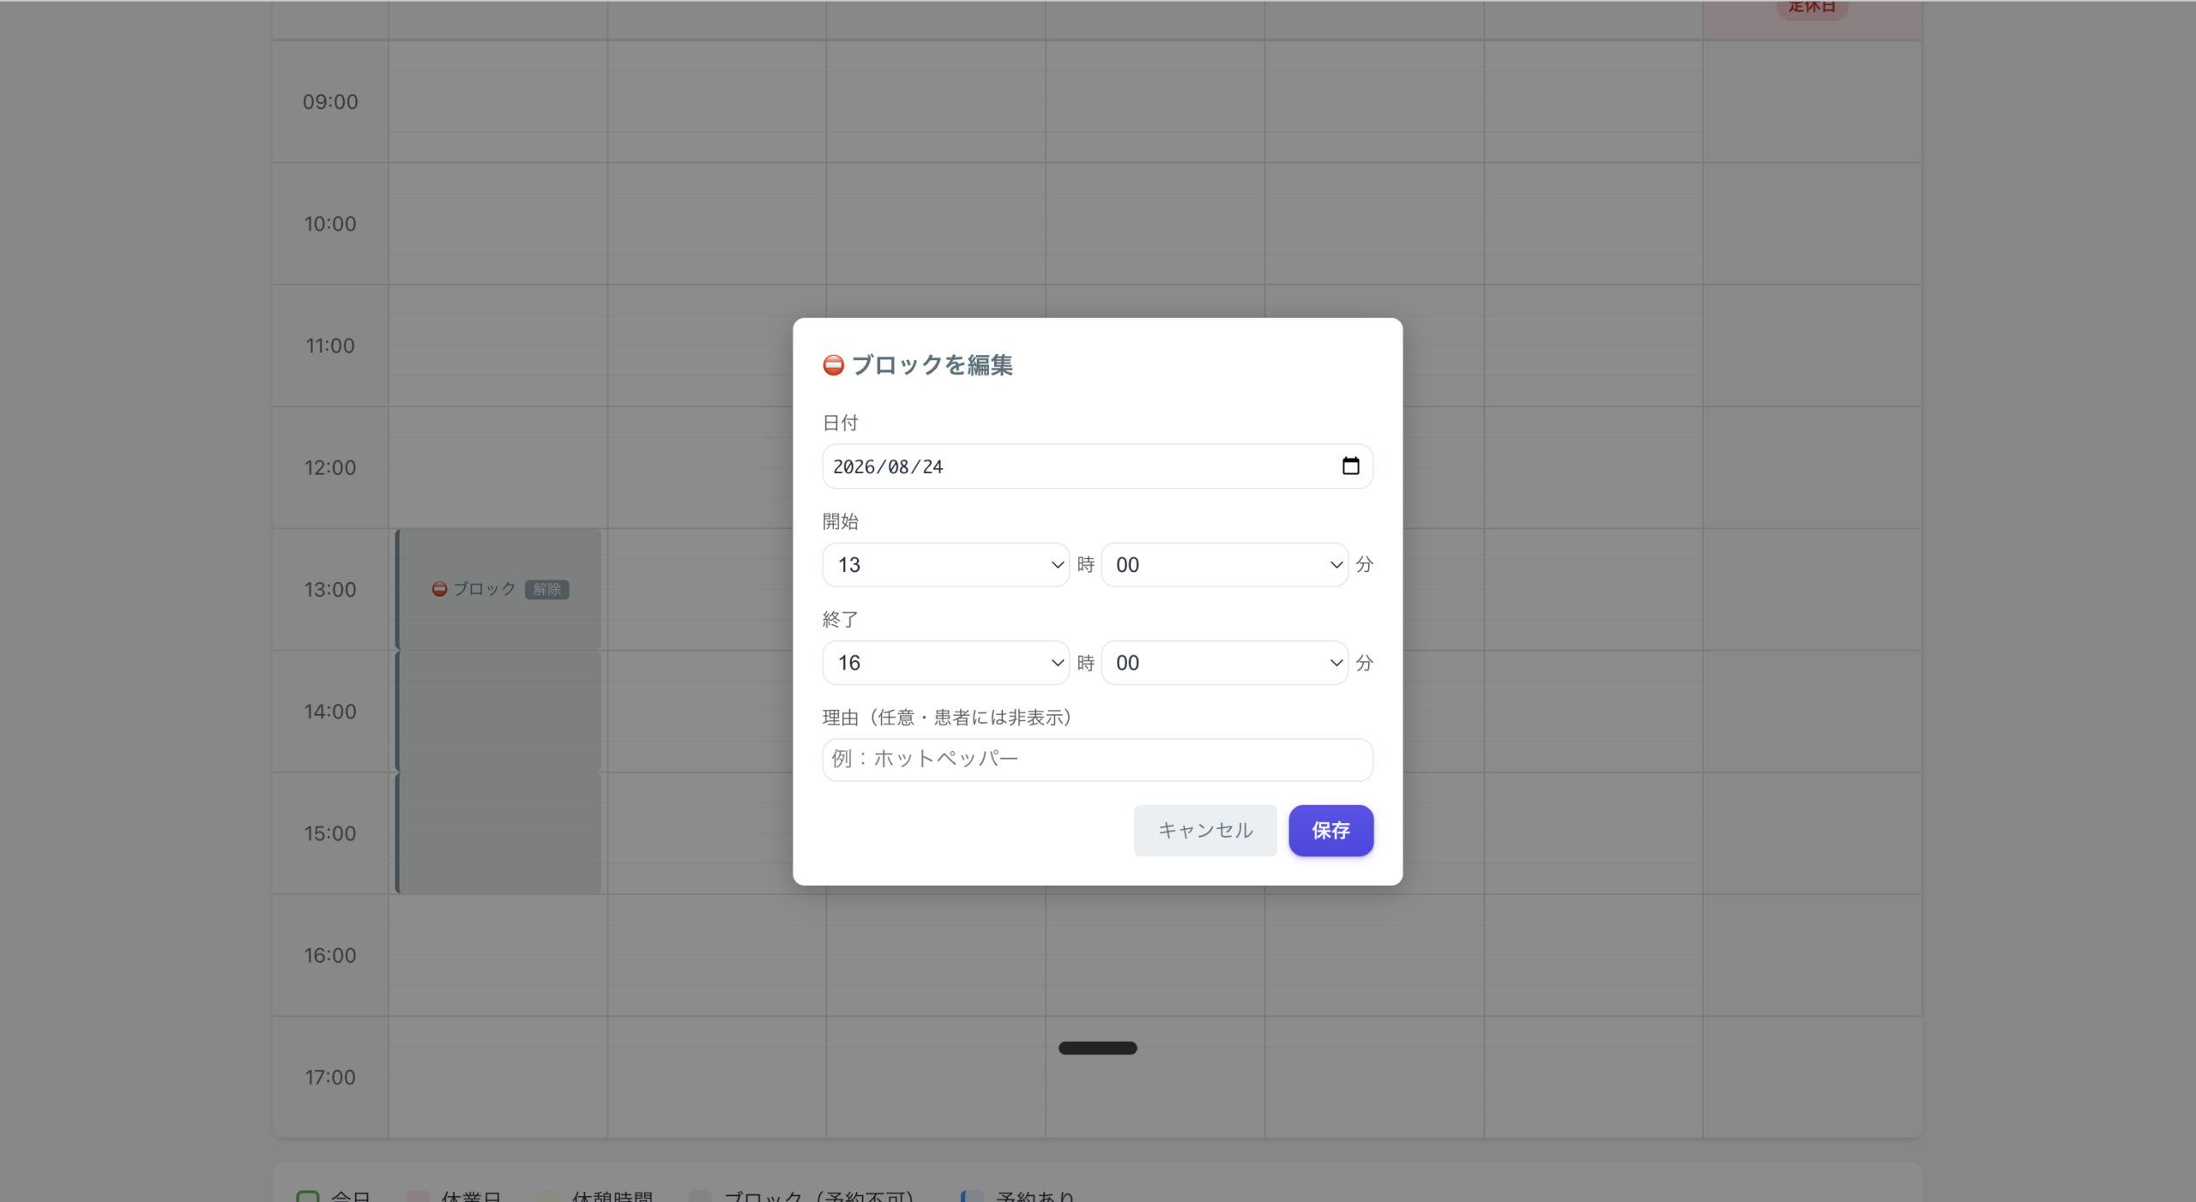Click the キャンセル cancel button
Screen dimensions: 2196x1202
pos(1205,830)
